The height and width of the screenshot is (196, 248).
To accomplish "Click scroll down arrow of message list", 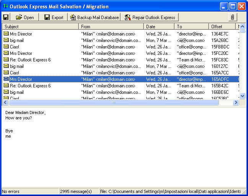I will point(242,96).
